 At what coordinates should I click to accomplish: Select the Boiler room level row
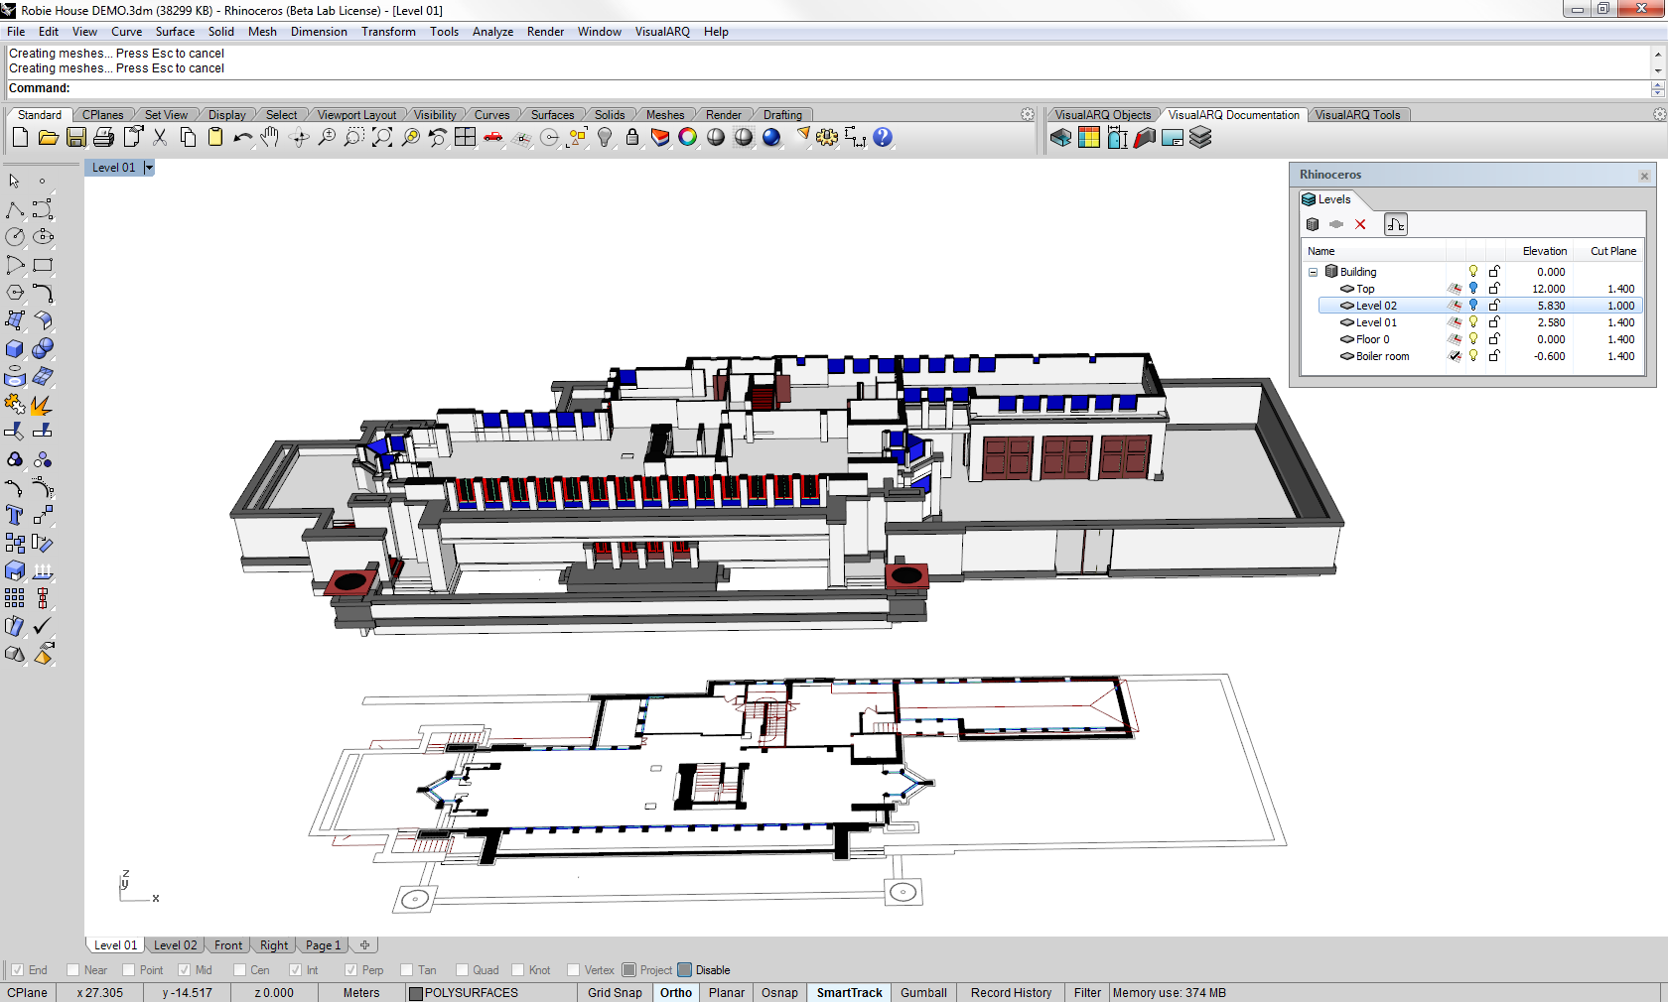coord(1479,356)
